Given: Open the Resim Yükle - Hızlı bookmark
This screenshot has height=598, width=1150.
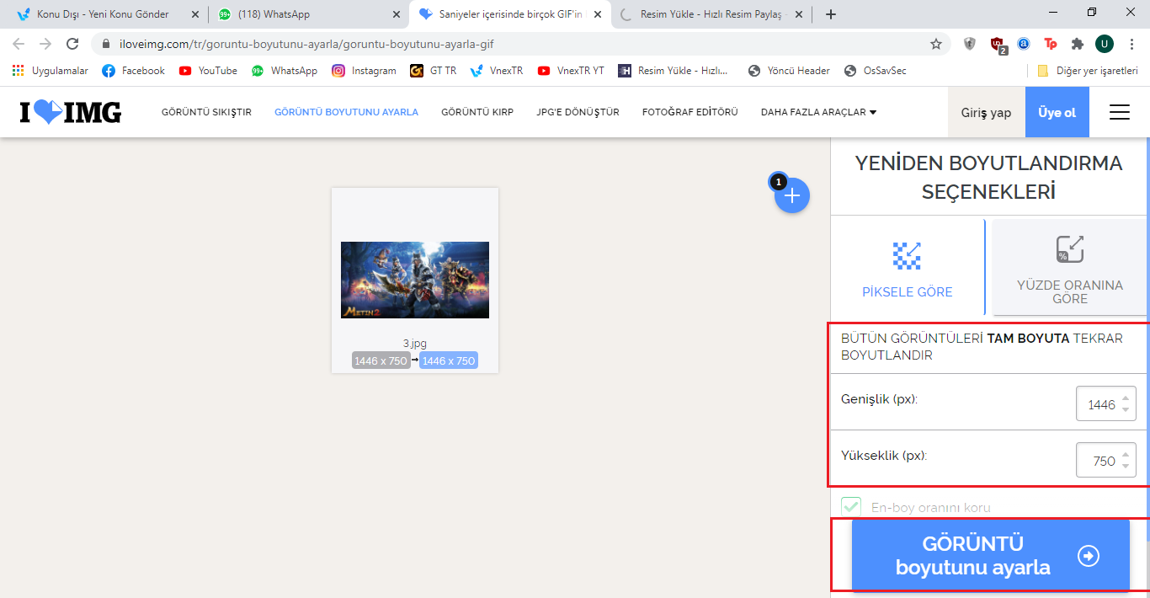Looking at the screenshot, I should 673,71.
